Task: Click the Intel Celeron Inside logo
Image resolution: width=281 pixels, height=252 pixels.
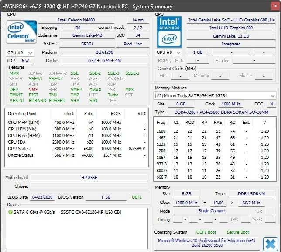Action: point(21,32)
